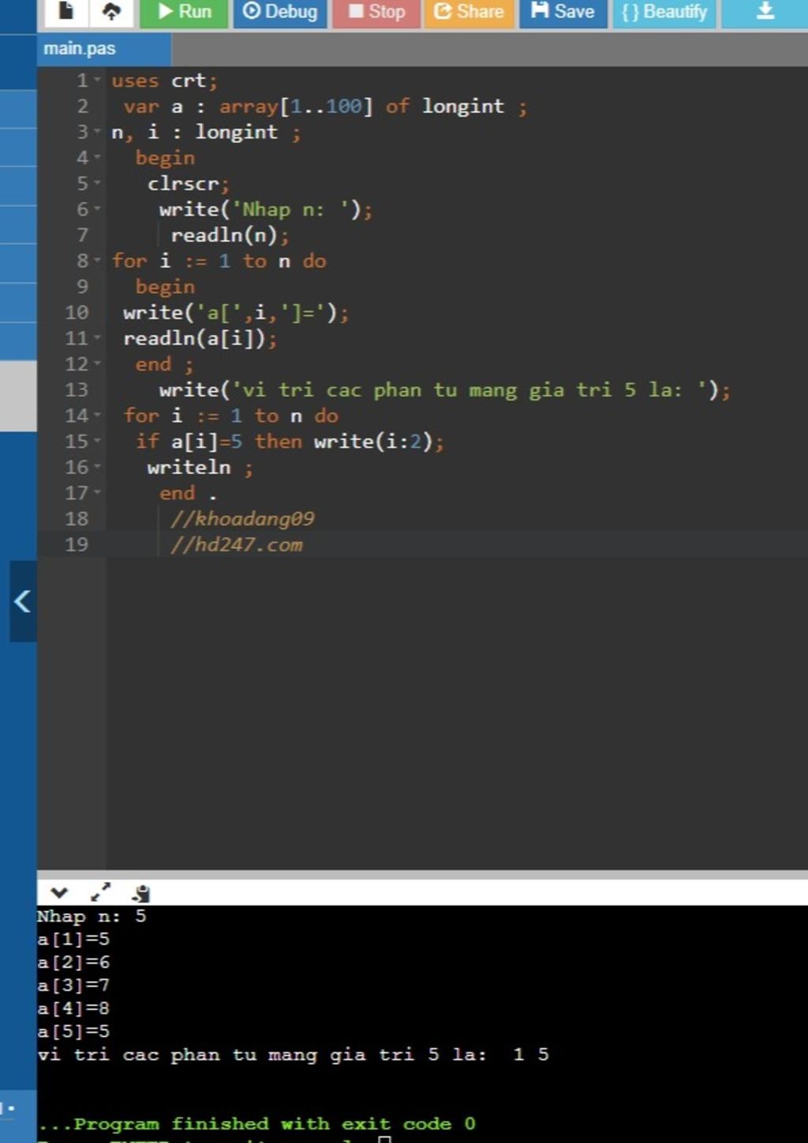The width and height of the screenshot is (808, 1143).
Task: Click line number 7 in the gutter
Action: click(x=82, y=235)
